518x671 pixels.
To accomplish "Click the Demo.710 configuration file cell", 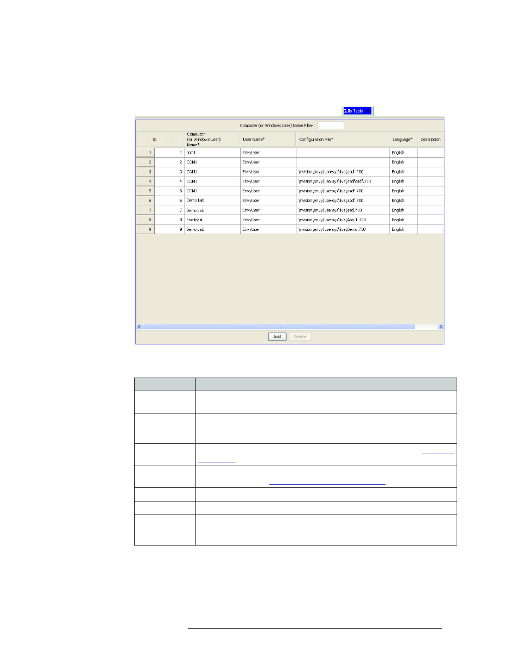I will 343,229.
